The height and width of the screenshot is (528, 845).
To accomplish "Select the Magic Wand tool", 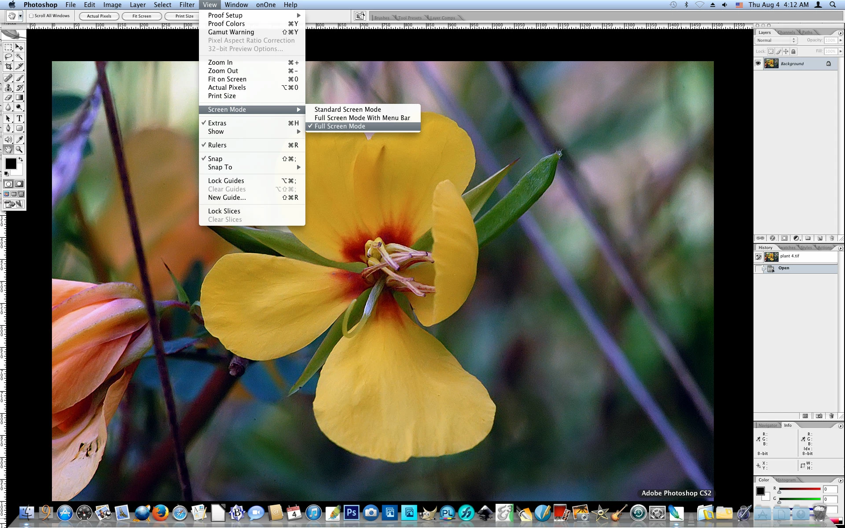I will (19, 57).
